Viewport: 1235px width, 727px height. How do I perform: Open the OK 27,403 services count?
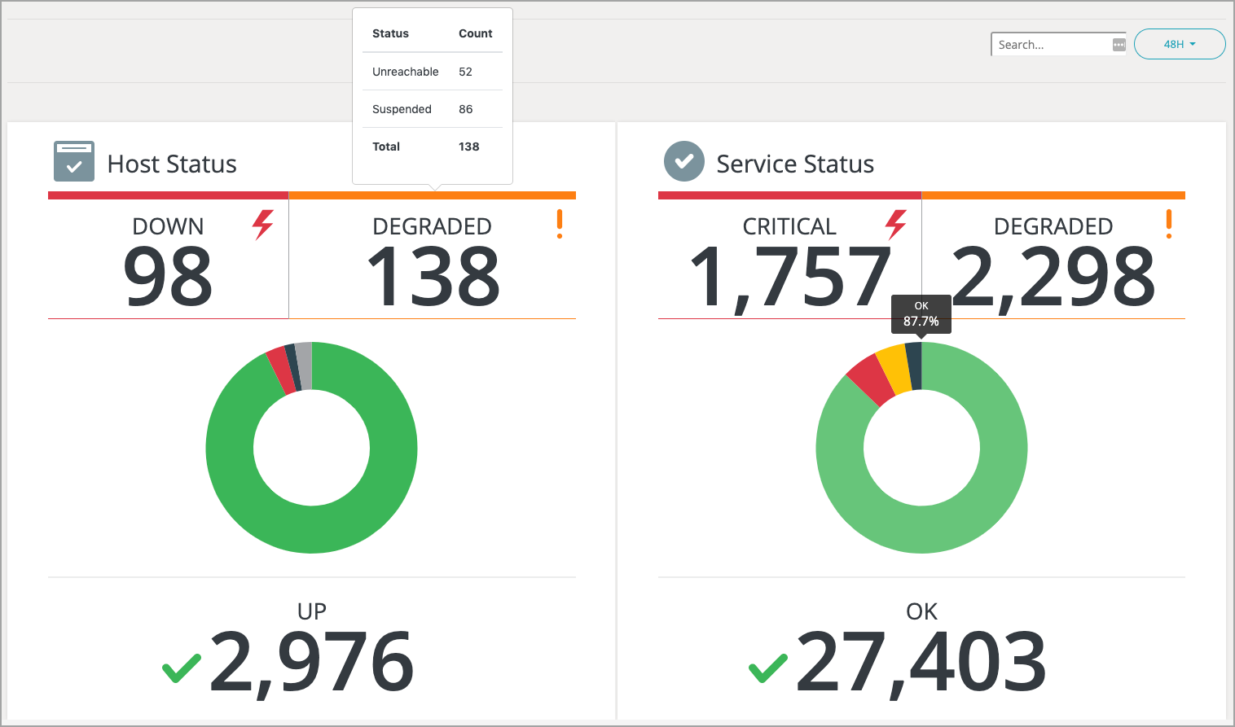click(x=921, y=662)
